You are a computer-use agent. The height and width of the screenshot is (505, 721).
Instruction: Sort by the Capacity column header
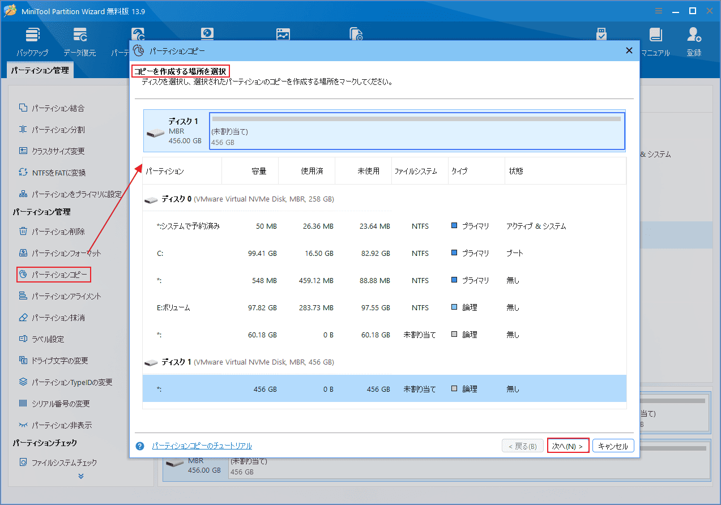[x=250, y=171]
